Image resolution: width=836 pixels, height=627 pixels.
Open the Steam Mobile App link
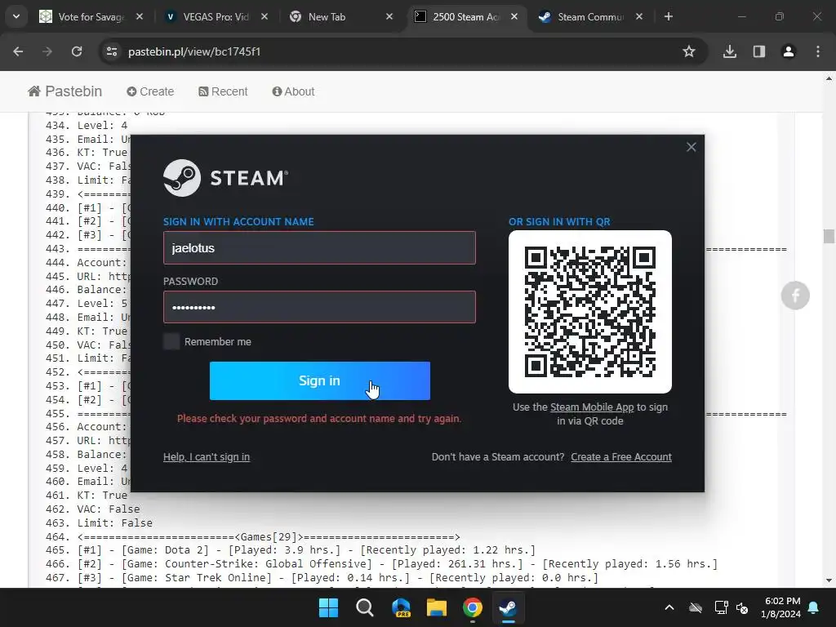(x=592, y=407)
